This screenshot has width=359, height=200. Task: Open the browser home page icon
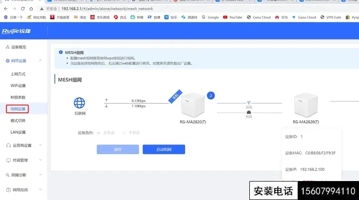click(x=31, y=8)
